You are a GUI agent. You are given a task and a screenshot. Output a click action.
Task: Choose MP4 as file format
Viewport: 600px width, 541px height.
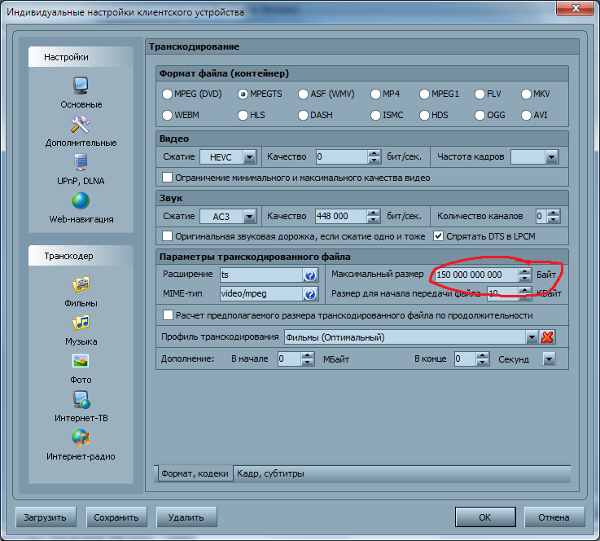pos(375,94)
